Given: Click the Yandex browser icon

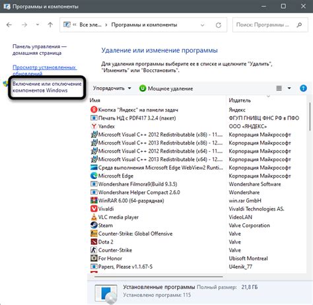Looking at the screenshot, I should (x=94, y=126).
